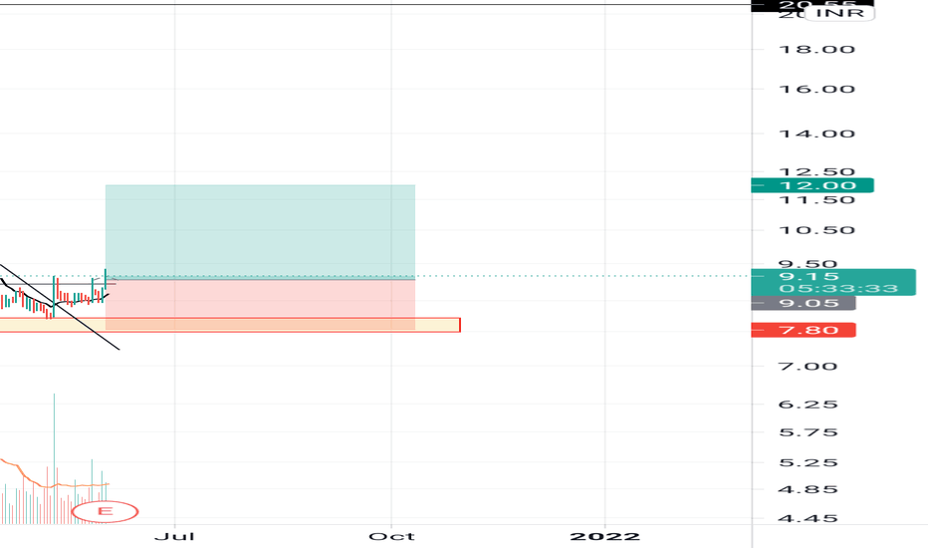The width and height of the screenshot is (928, 548).
Task: Select the descending black trendline
Action: [59, 307]
